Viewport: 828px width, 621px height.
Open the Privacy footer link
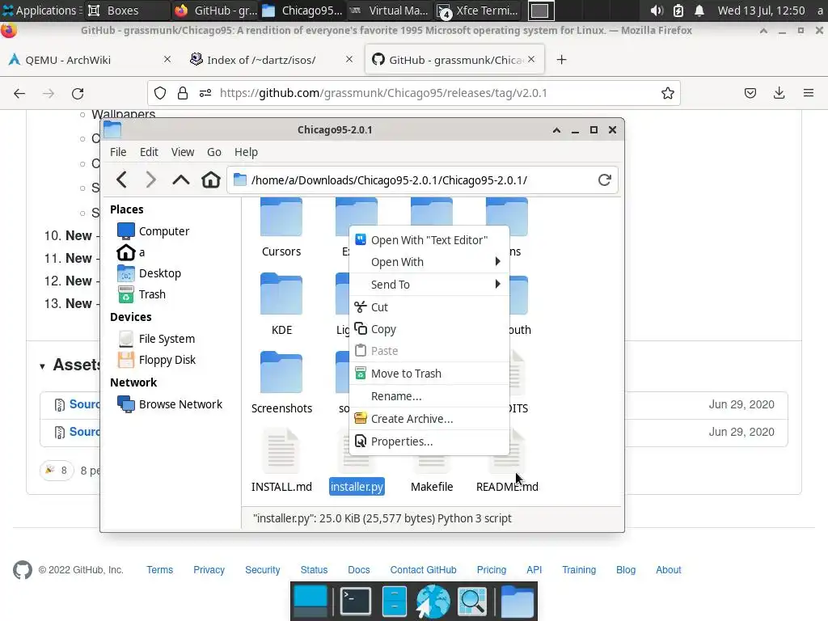pyautogui.click(x=209, y=570)
